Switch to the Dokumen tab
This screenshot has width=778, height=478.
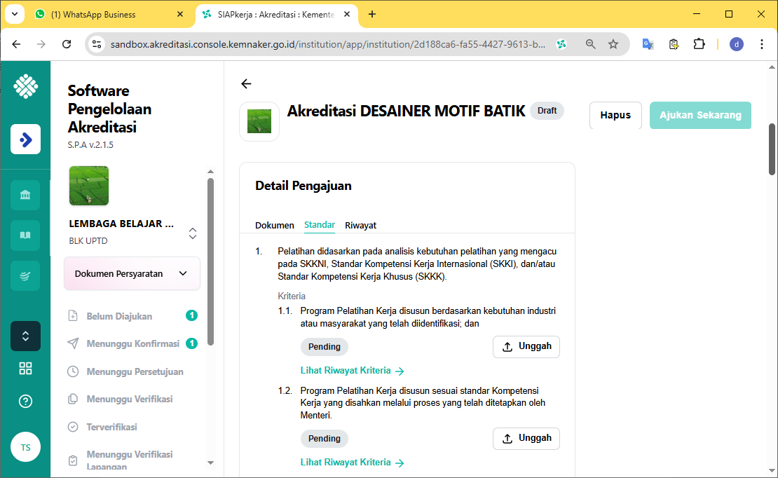pos(274,225)
